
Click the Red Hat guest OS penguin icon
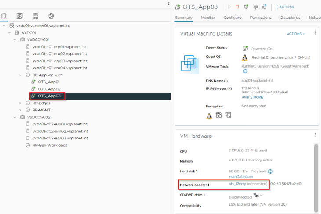(x=244, y=58)
